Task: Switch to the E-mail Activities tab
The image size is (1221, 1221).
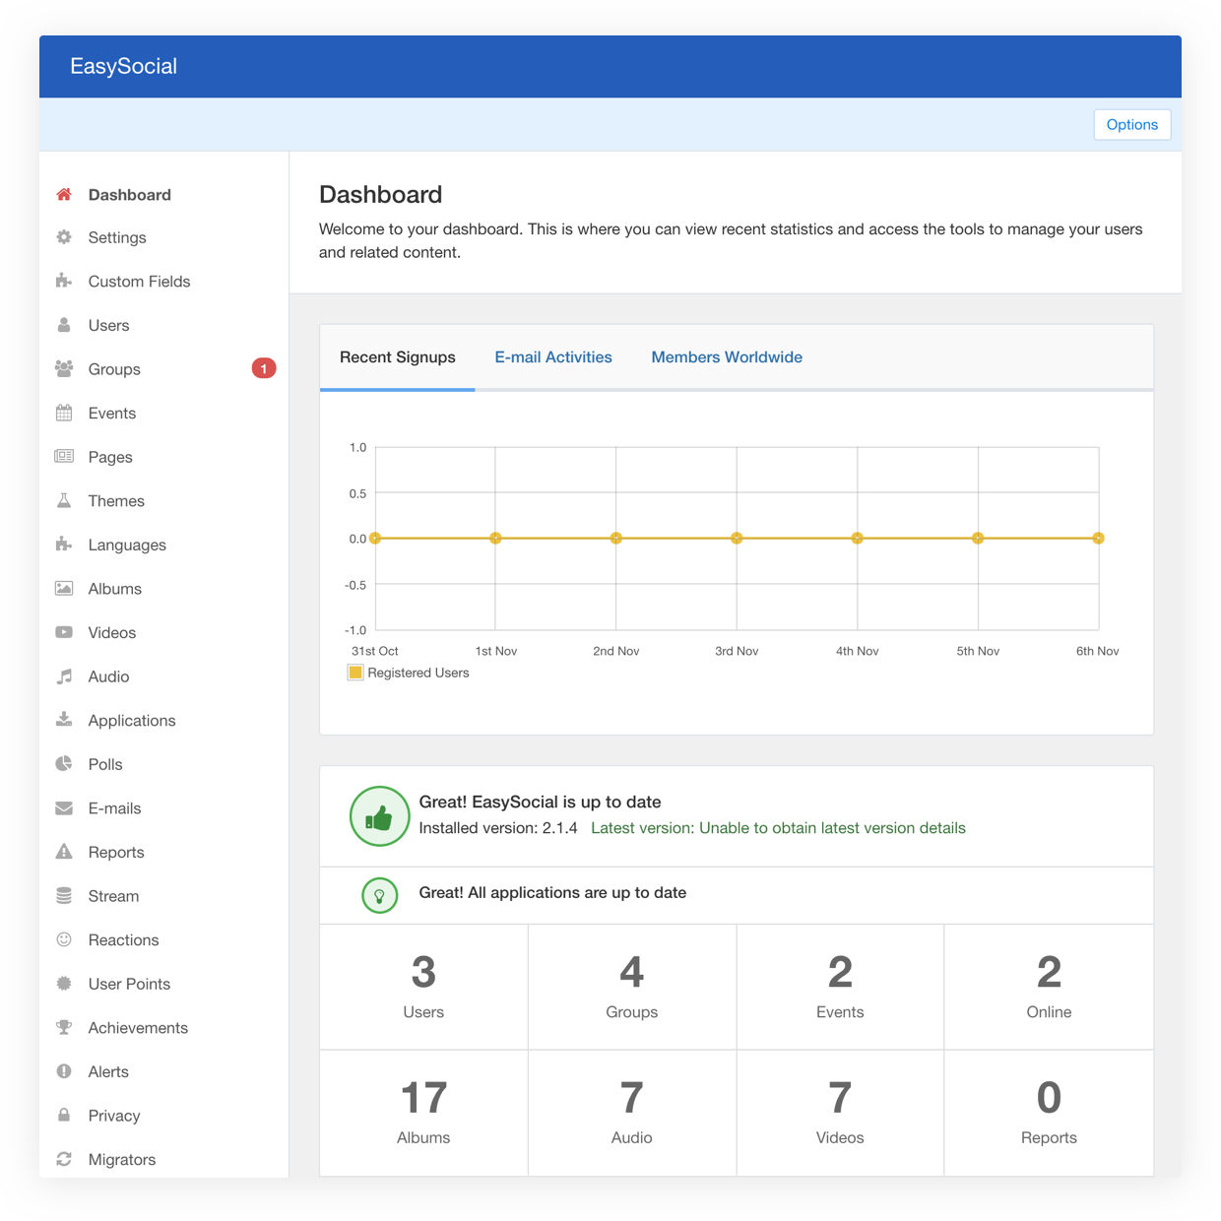Action: pos(553,357)
